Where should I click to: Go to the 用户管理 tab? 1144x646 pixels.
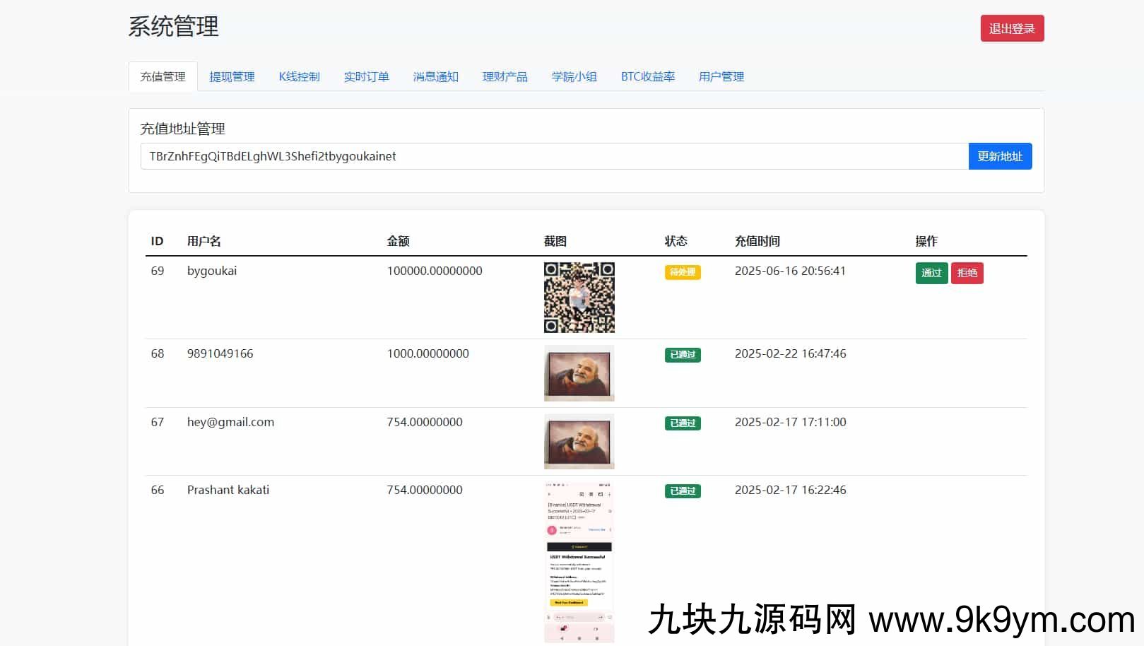(x=721, y=76)
